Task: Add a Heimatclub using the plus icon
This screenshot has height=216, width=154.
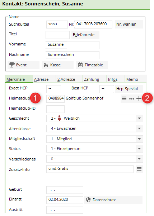Action: [x=139, y=98]
